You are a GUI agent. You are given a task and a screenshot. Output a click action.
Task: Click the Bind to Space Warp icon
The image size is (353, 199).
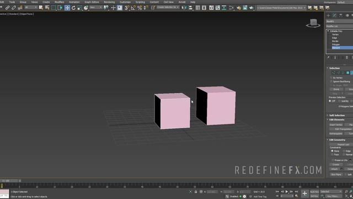pos(20,8)
